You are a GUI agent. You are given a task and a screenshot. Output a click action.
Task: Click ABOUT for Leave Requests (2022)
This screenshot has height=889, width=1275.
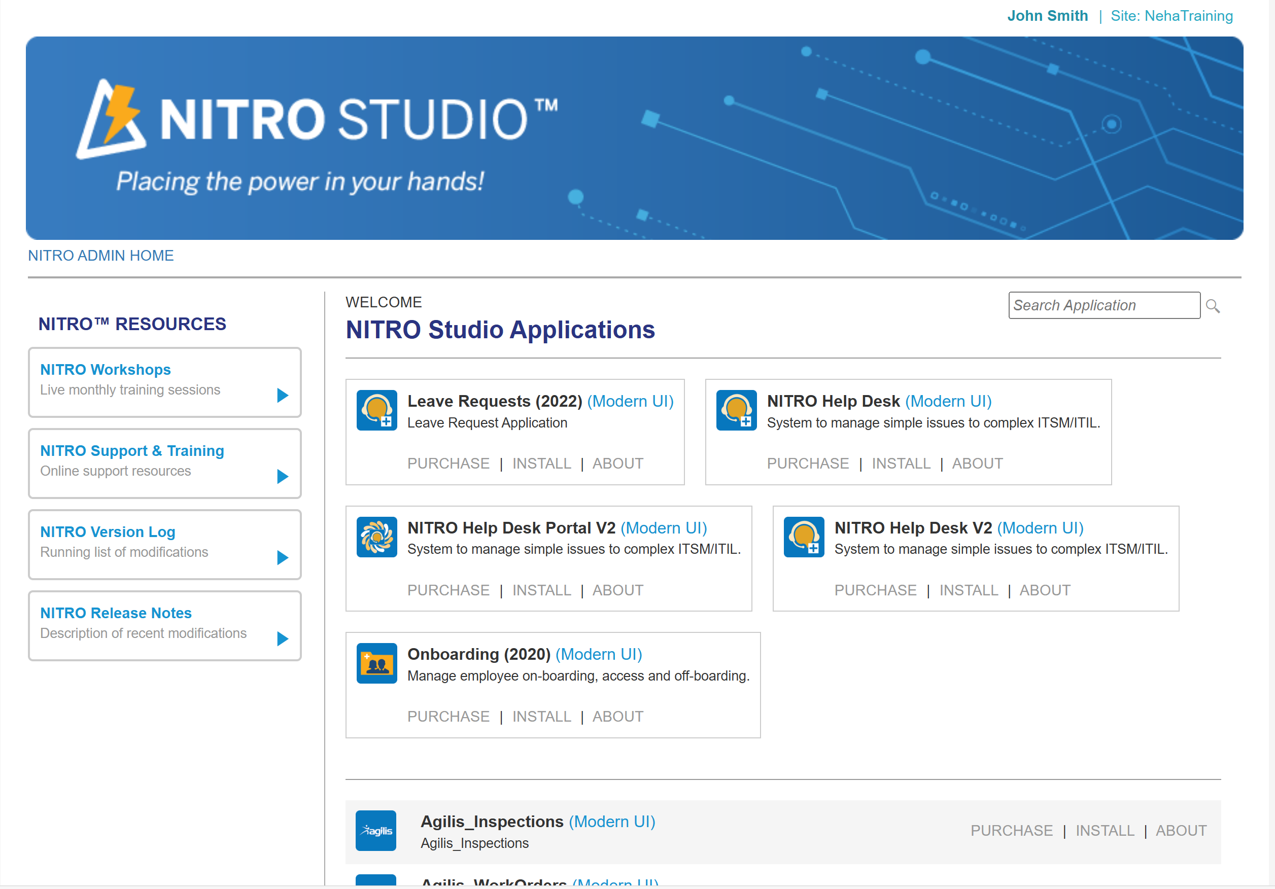(617, 464)
